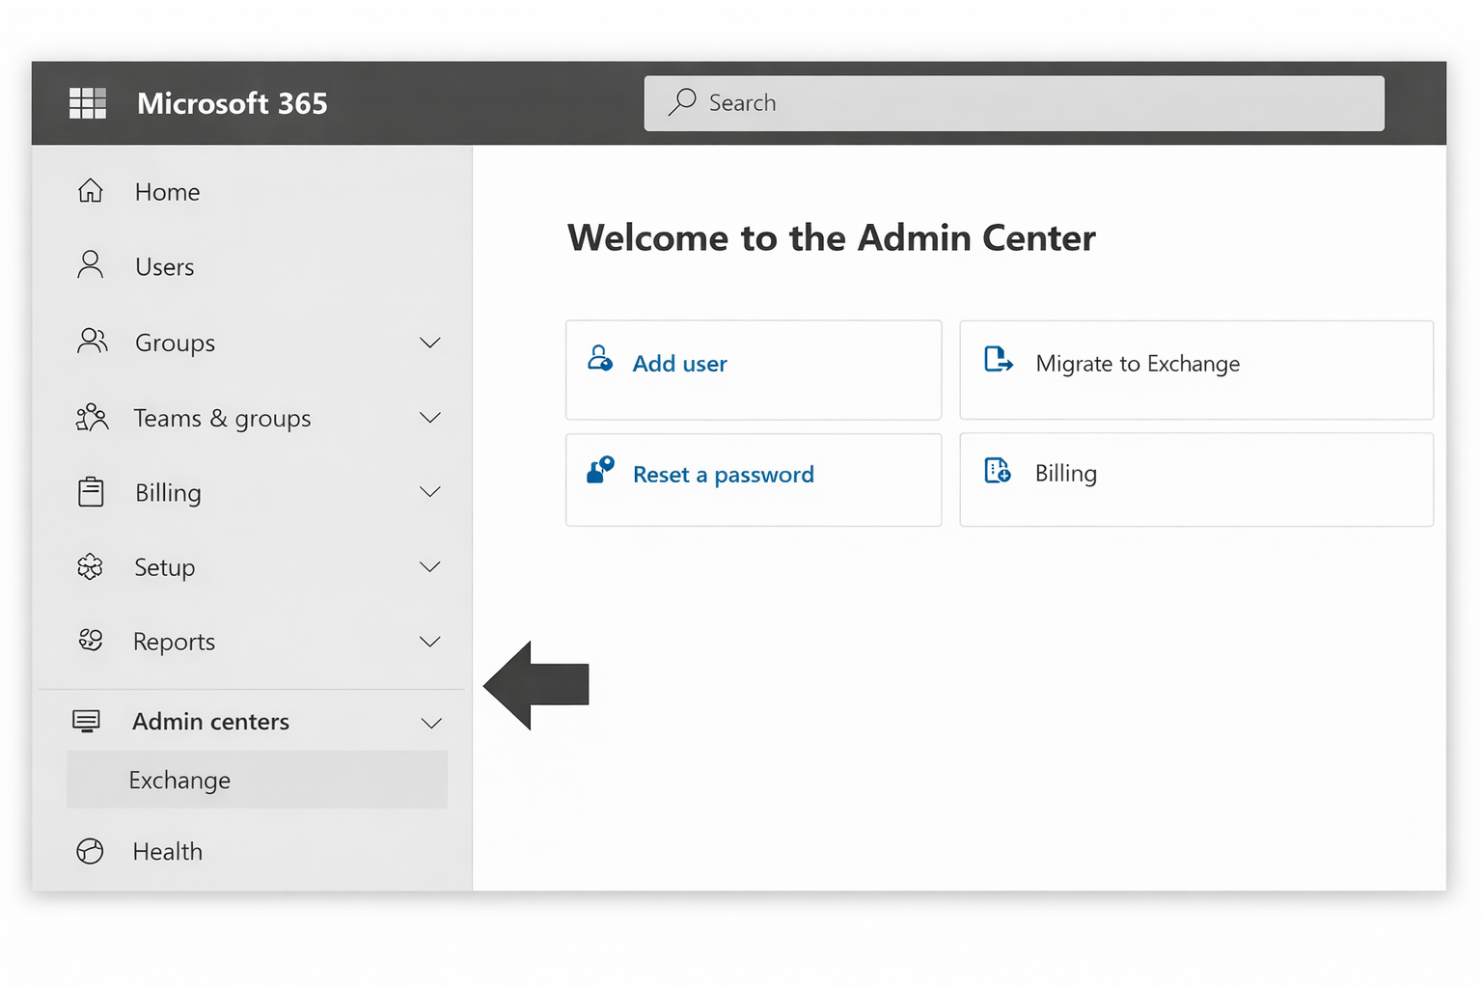Expand the Groups chevron
1482x988 pixels.
430,343
